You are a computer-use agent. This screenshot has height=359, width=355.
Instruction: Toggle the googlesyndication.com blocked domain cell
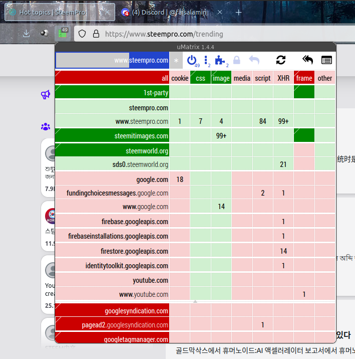pyautogui.click(x=112, y=310)
